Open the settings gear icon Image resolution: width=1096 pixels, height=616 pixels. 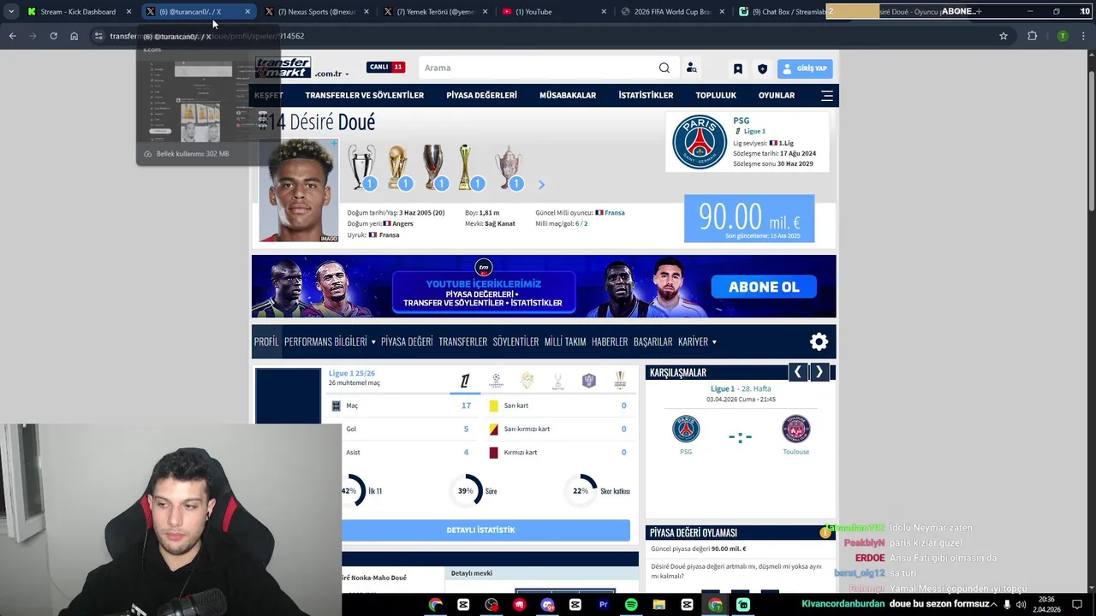819,341
